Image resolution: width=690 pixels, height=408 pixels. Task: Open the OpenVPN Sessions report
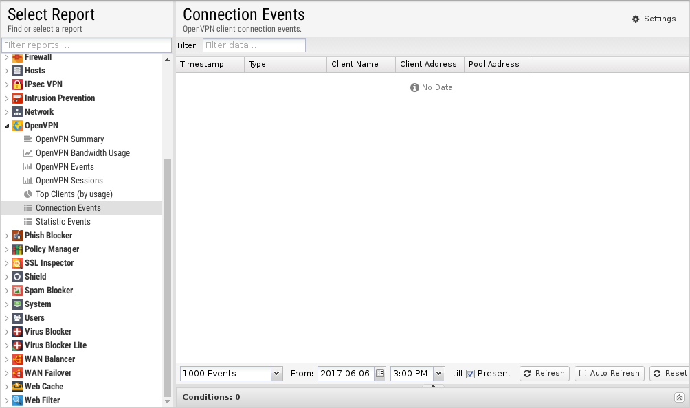(x=69, y=180)
